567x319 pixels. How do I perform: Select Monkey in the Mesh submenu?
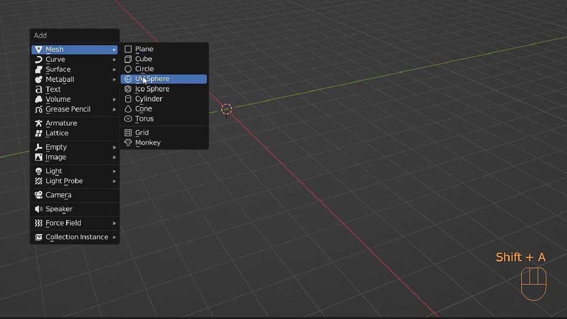[x=164, y=143]
